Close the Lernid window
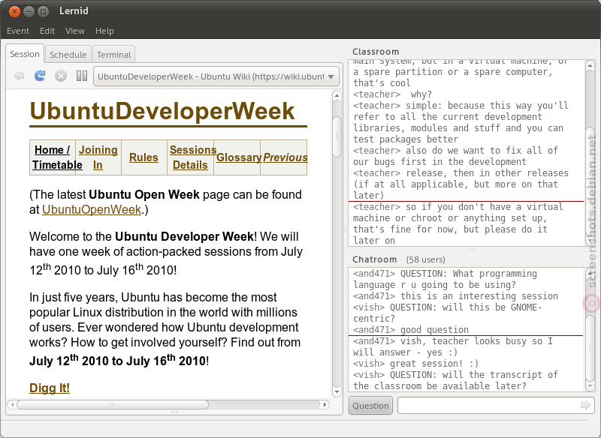 [x=14, y=11]
